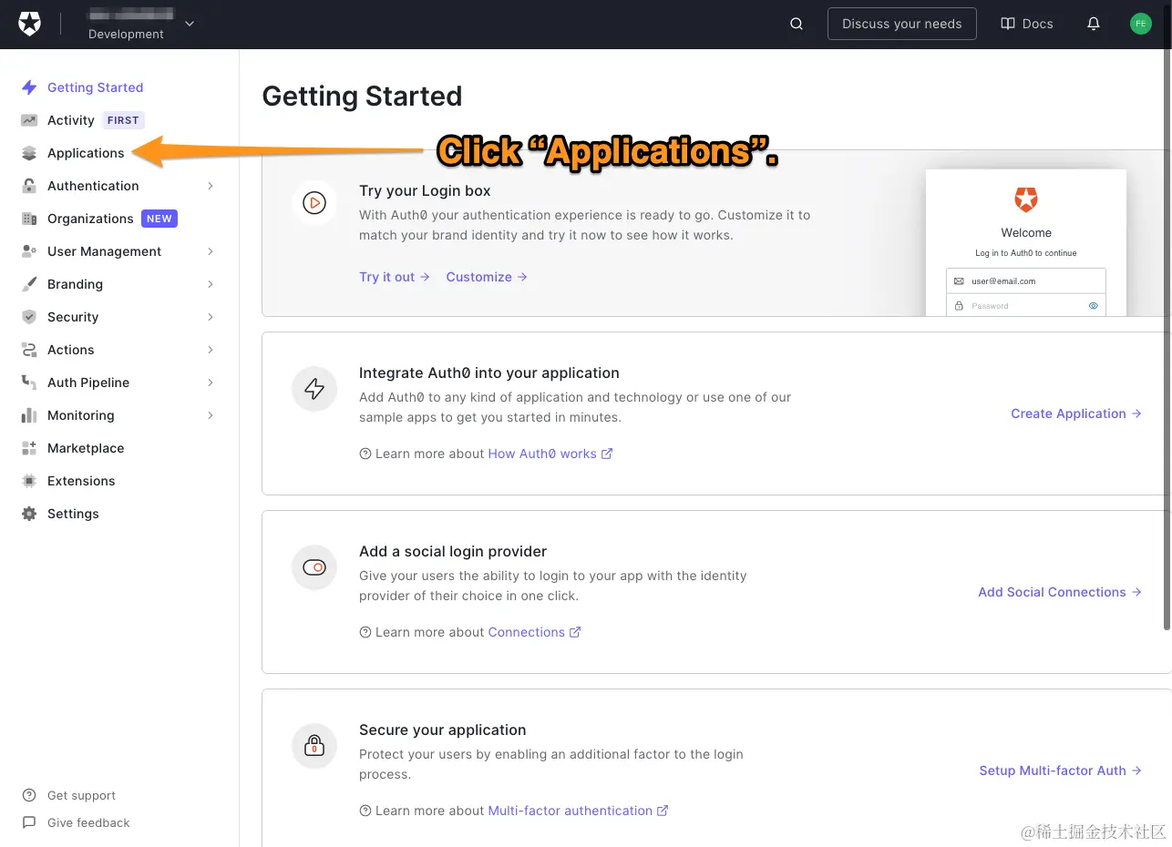Open Marketplace from its sidebar icon

(29, 448)
